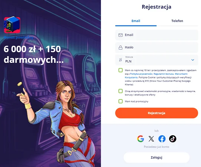Click the zł currency symbol icon
This screenshot has width=201, height=167.
point(120,60)
